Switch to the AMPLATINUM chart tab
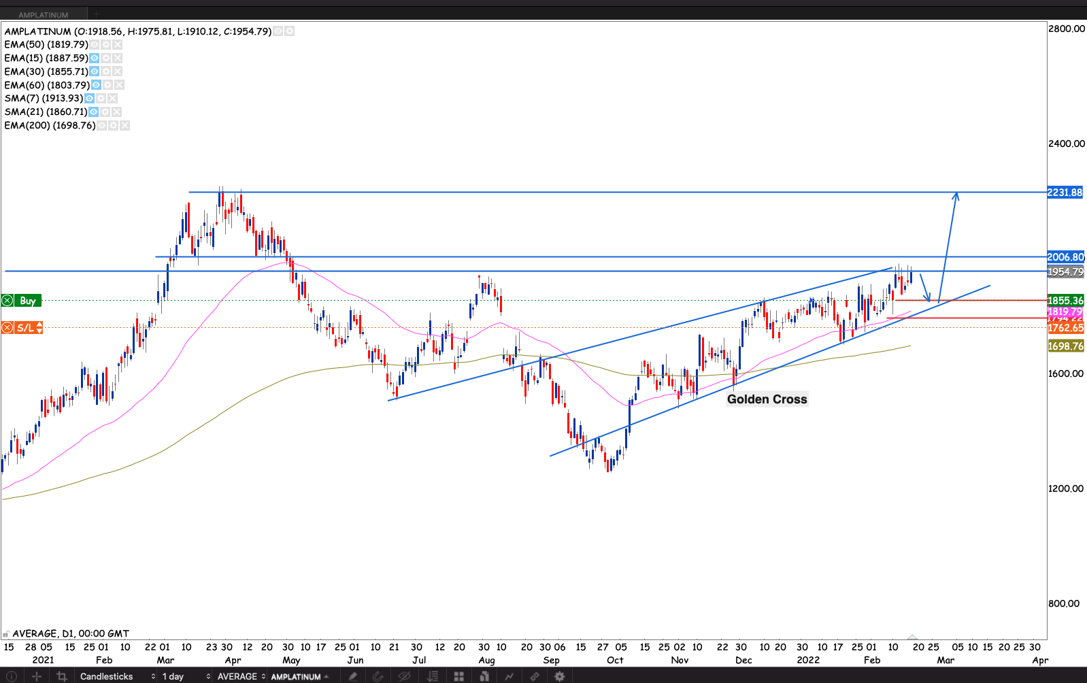The height and width of the screenshot is (683, 1087). click(44, 14)
